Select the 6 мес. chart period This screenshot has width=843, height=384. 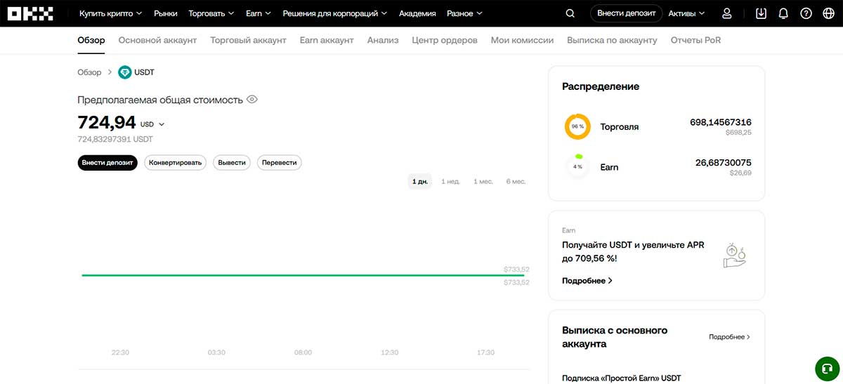(516, 182)
